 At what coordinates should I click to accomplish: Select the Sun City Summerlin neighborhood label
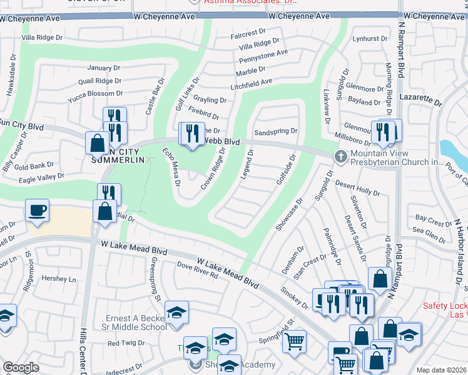point(118,156)
